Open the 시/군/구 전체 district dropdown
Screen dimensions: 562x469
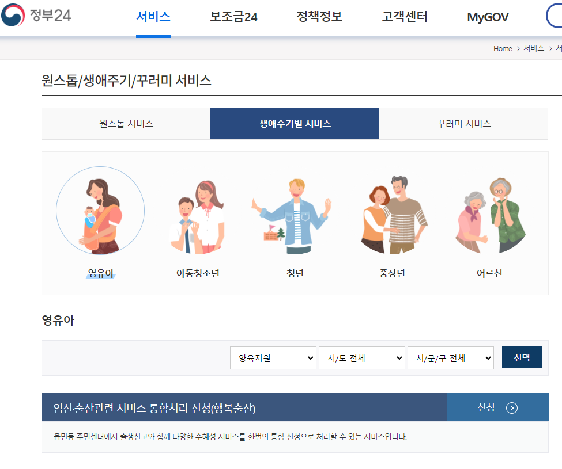pos(450,357)
